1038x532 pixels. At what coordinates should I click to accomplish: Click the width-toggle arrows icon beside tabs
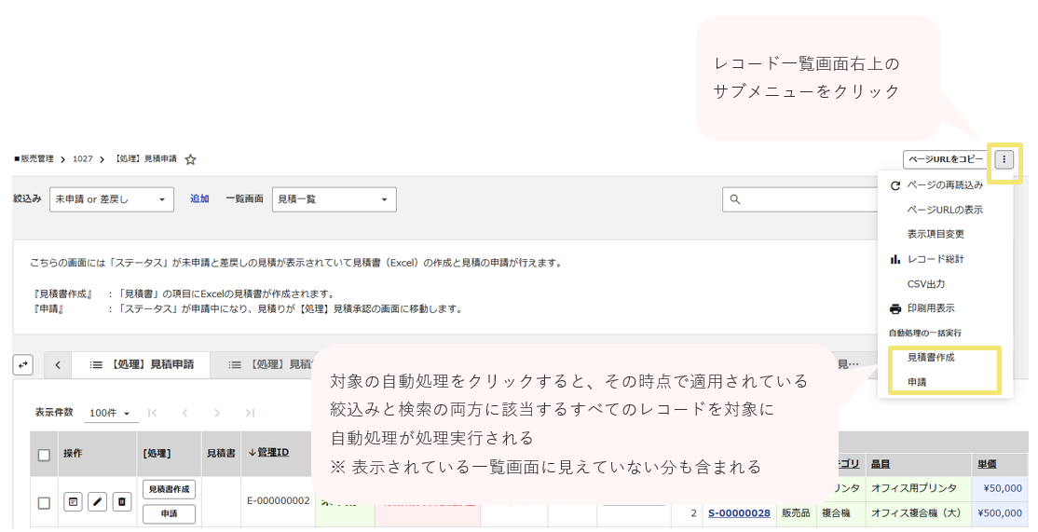point(23,364)
